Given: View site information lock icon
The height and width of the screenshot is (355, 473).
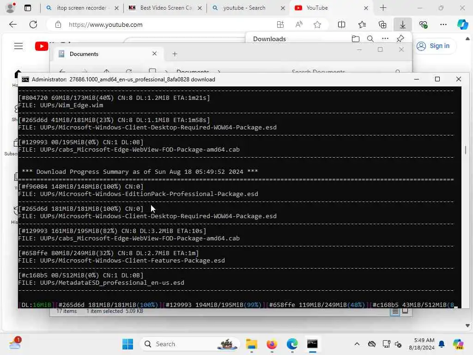Looking at the screenshot, I should [58, 25].
